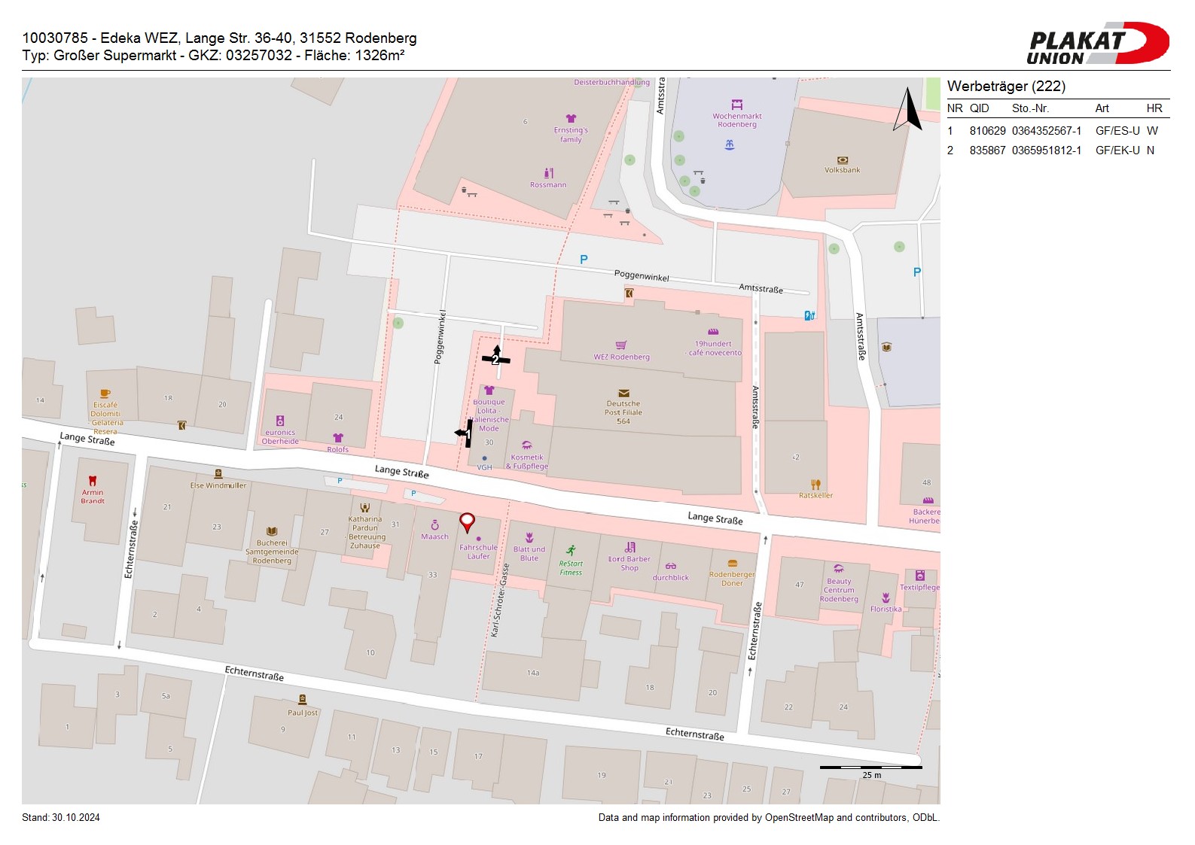Select the Rodenberger Döner burger icon
The image size is (1195, 845).
point(732,563)
